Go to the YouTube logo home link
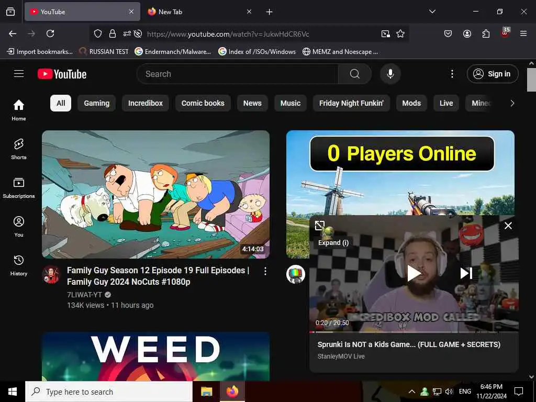536x402 pixels. pyautogui.click(x=62, y=74)
